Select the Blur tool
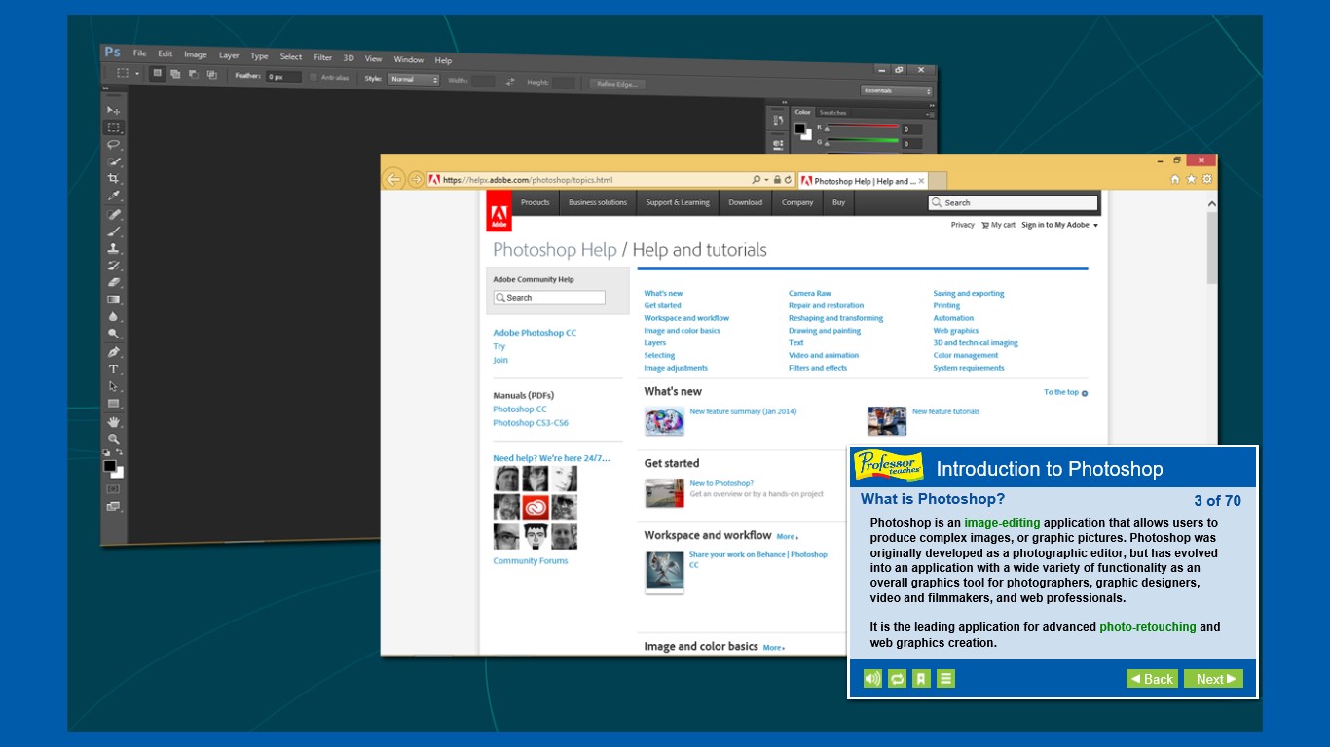 [x=114, y=317]
